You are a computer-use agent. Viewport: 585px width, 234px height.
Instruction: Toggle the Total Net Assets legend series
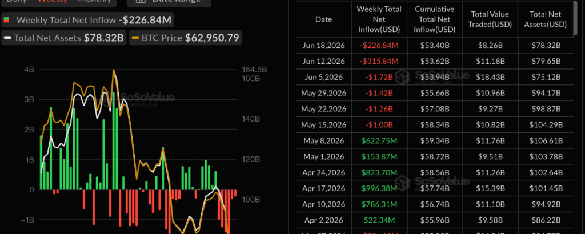coord(64,38)
